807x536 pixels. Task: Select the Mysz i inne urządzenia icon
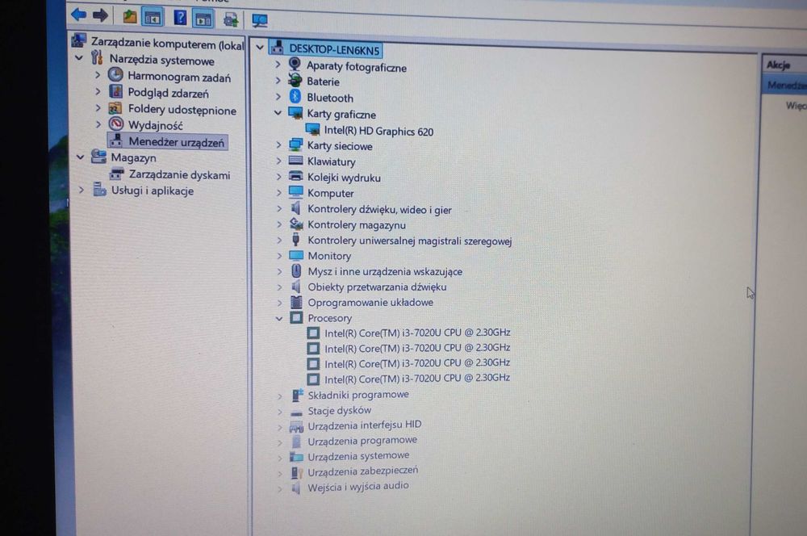coord(296,270)
